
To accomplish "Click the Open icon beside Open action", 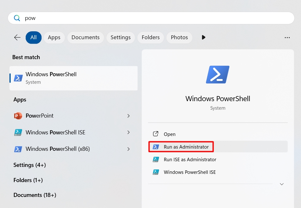I will (155, 134).
